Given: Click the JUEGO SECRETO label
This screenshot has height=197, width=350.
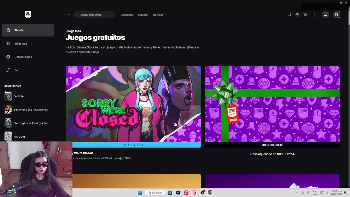Looking at the screenshot, I should [272, 145].
